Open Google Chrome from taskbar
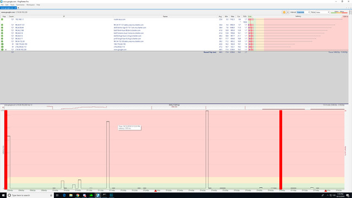 point(78,195)
